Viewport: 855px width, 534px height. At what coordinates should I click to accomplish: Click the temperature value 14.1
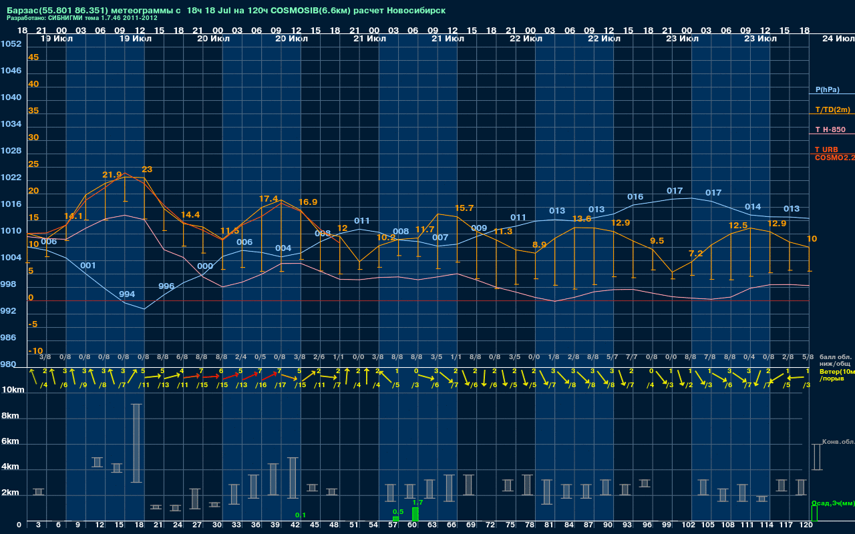pyautogui.click(x=73, y=216)
